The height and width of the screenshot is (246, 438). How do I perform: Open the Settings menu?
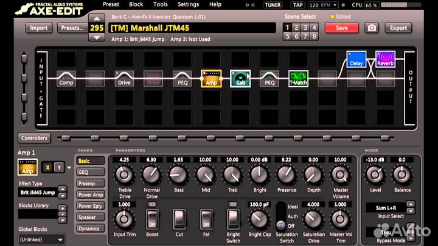point(188,4)
